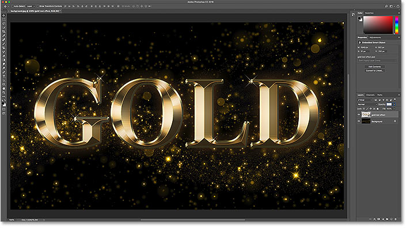Click the Lock position icon
406x228 pixels.
point(370,109)
